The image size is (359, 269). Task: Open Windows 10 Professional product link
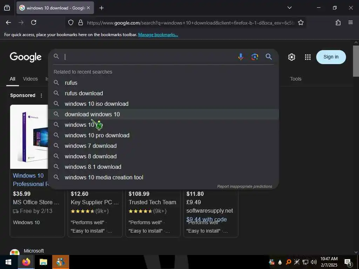pos(31,180)
